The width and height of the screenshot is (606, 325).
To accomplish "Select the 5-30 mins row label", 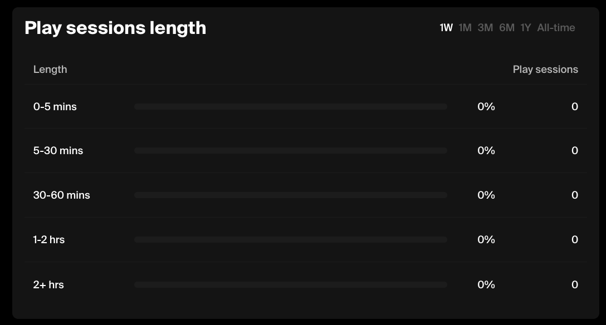I will (58, 151).
